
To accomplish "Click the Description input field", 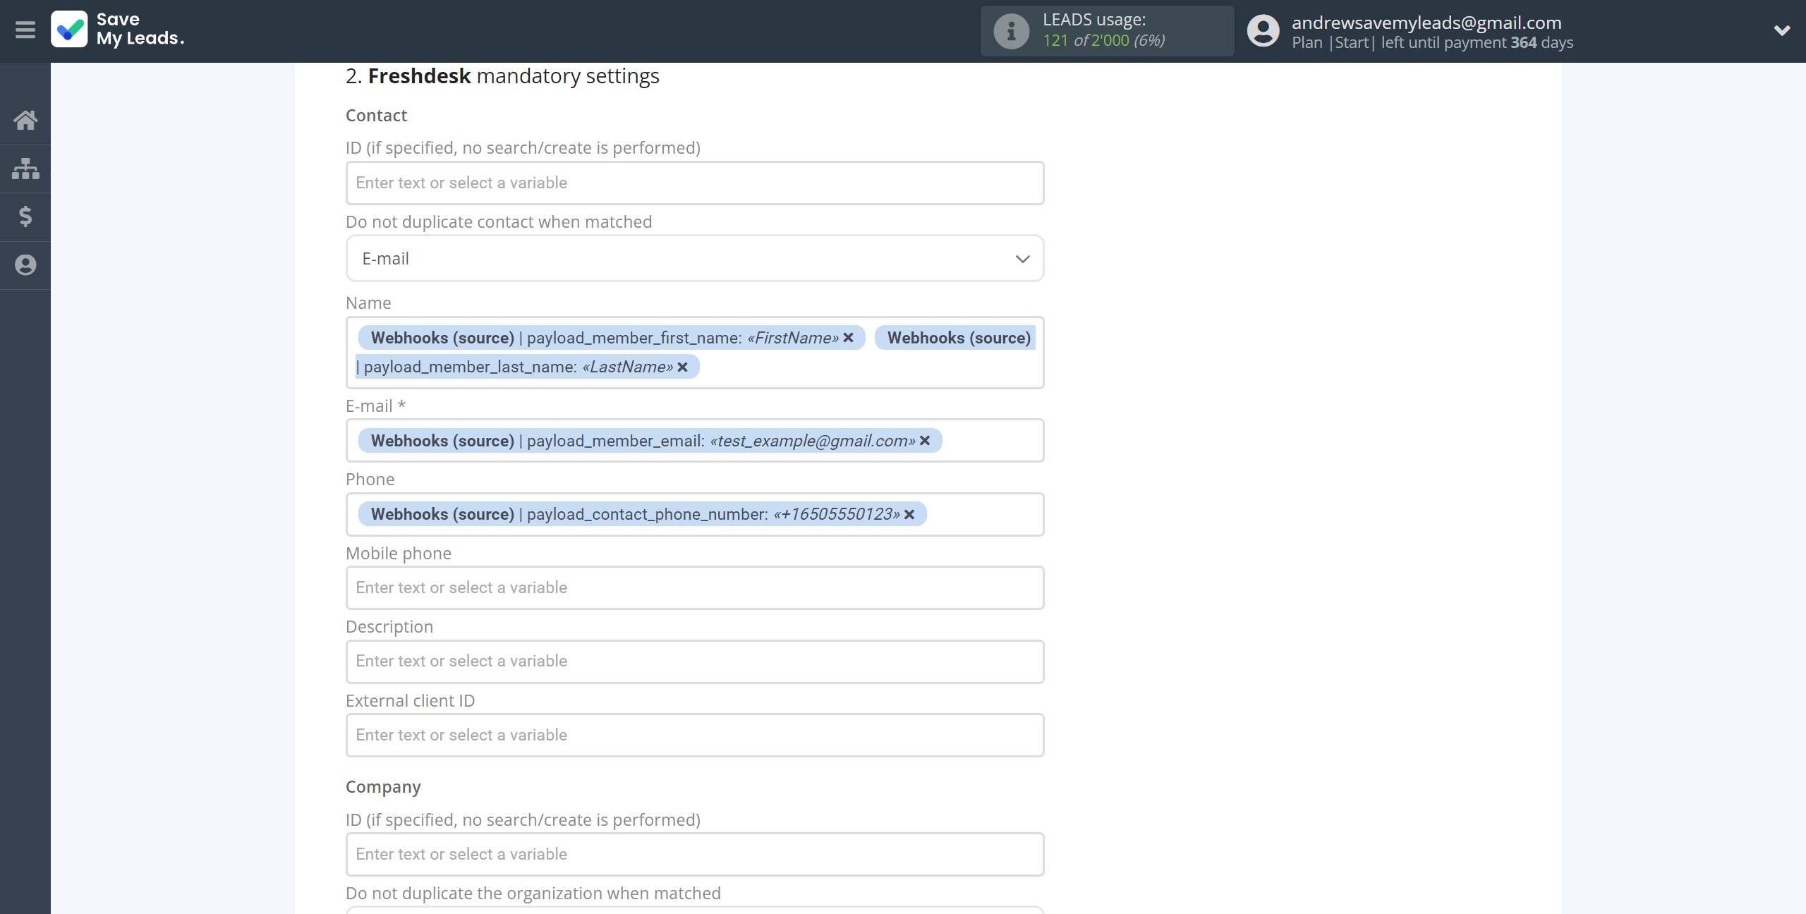I will click(x=695, y=662).
